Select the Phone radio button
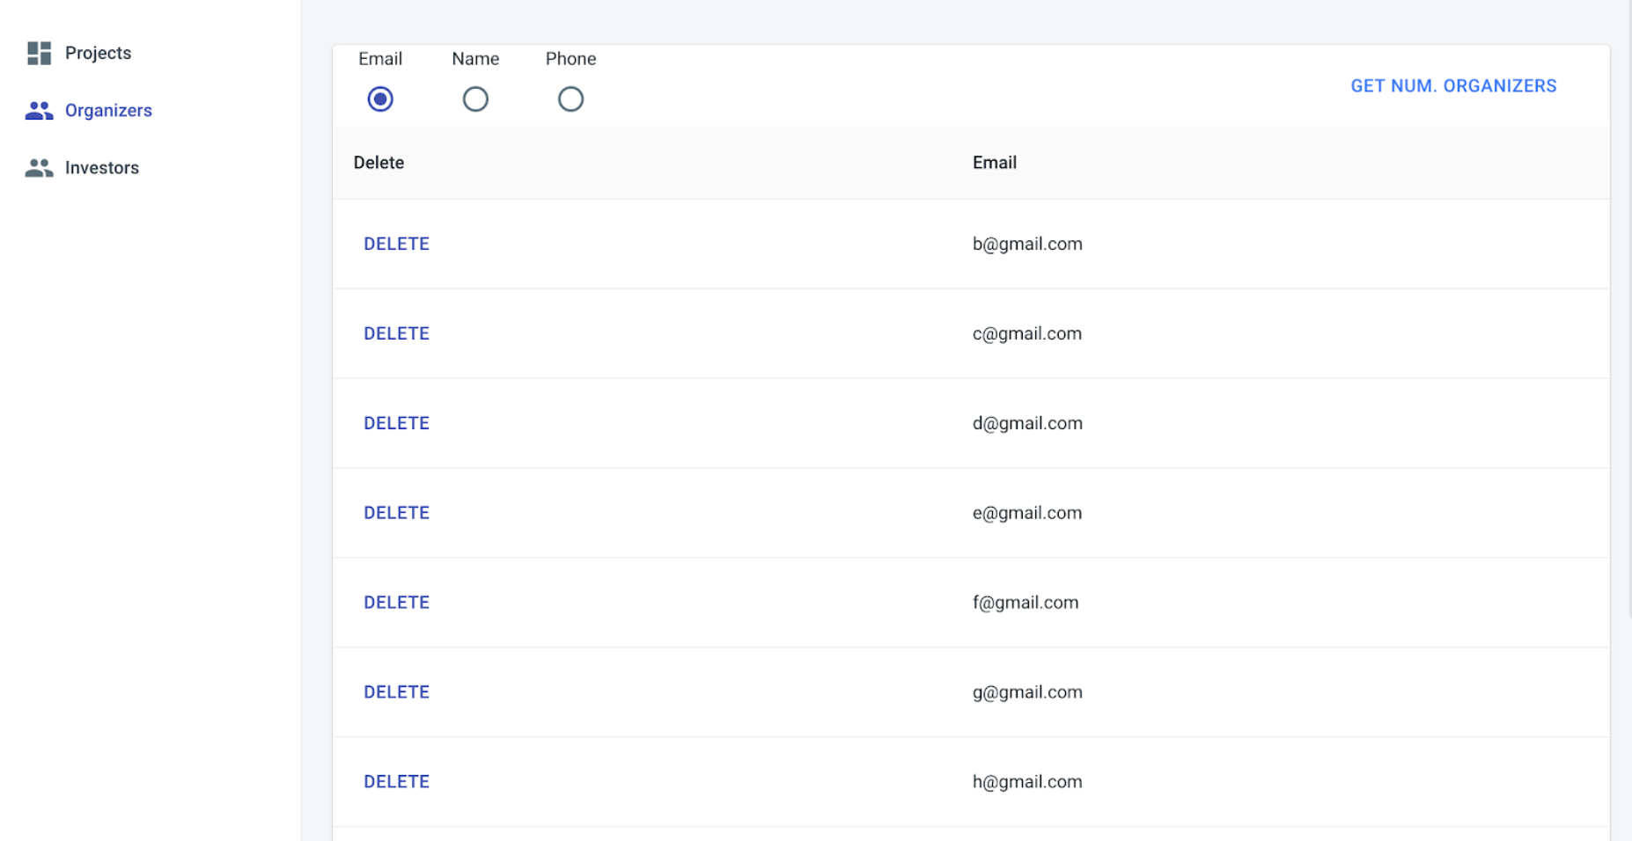The height and width of the screenshot is (841, 1632). click(570, 99)
